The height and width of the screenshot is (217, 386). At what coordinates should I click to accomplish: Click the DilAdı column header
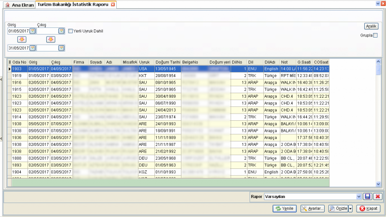click(272, 62)
